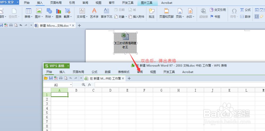Click the eraser reset form fields icon
The height and width of the screenshot is (131, 265).
pyautogui.click(x=262, y=17)
